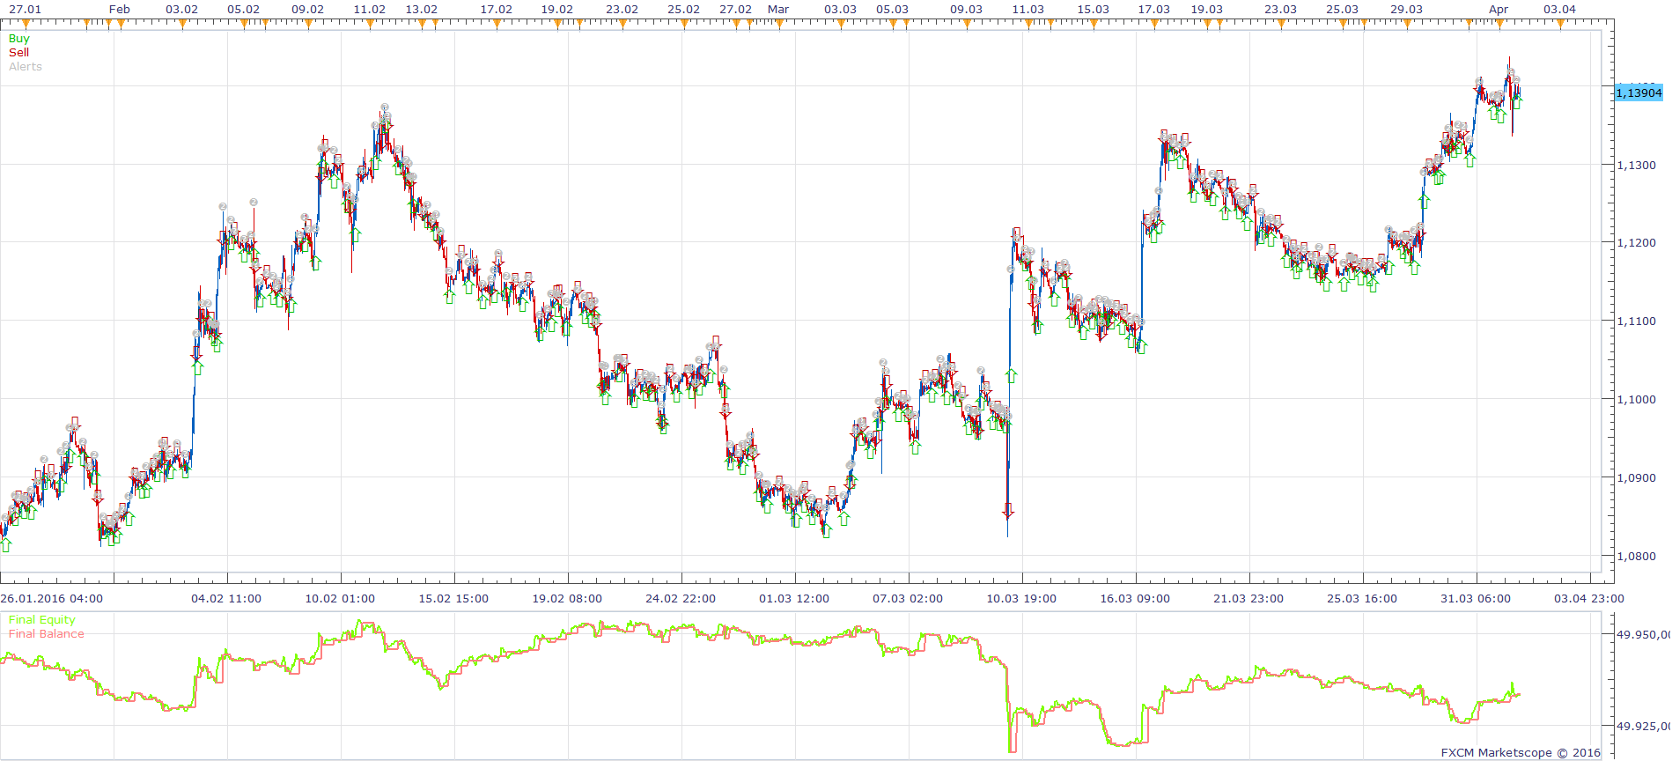Click the 19.03 date on top timeline

point(1207,10)
